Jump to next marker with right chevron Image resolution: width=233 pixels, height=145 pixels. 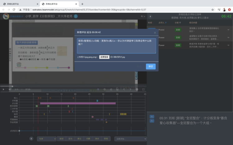(x=130, y=89)
